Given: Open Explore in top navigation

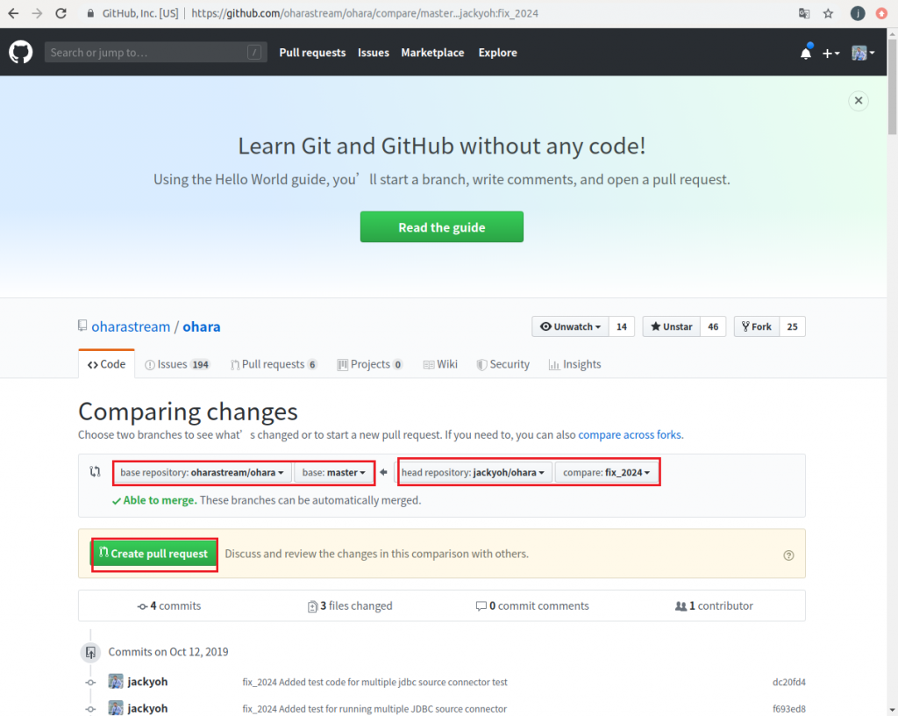Looking at the screenshot, I should point(498,52).
